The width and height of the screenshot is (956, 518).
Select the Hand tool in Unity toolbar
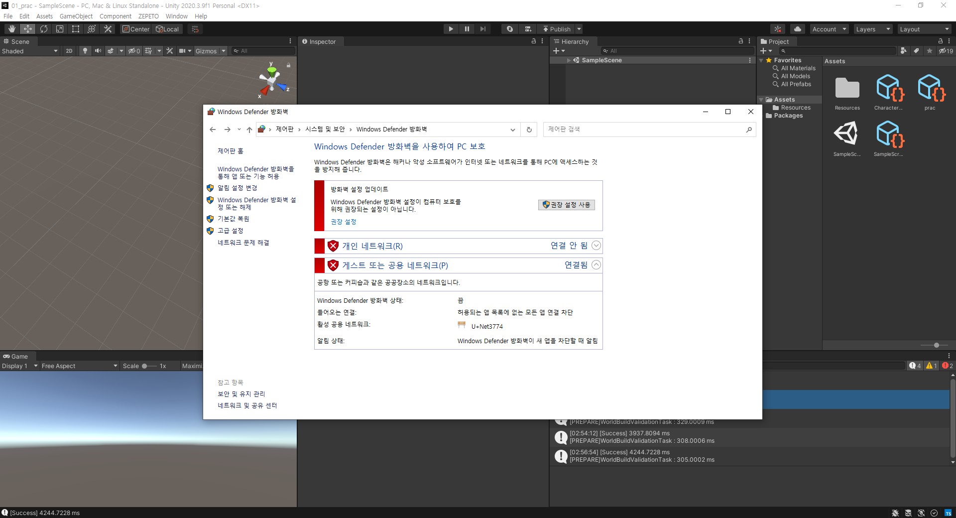click(x=12, y=29)
